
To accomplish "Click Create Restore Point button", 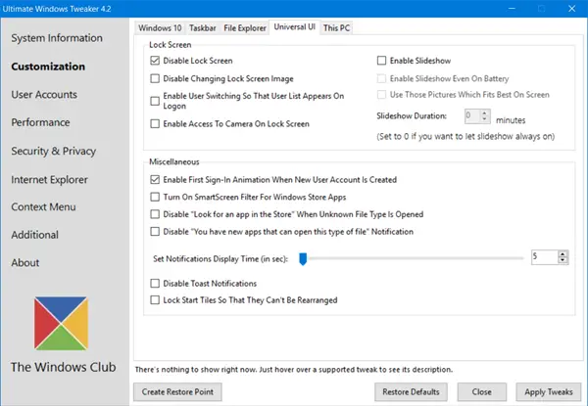I will pos(177,391).
